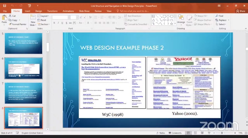Viewport: 248px width, 138px height.
Task: Open the Shape Outline color options
Action: coord(203,20)
